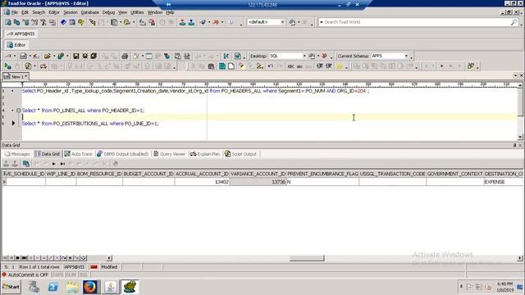Click the Rollback icon with the blue figure
Image resolution: width=525 pixels, height=295 pixels.
point(191,22)
